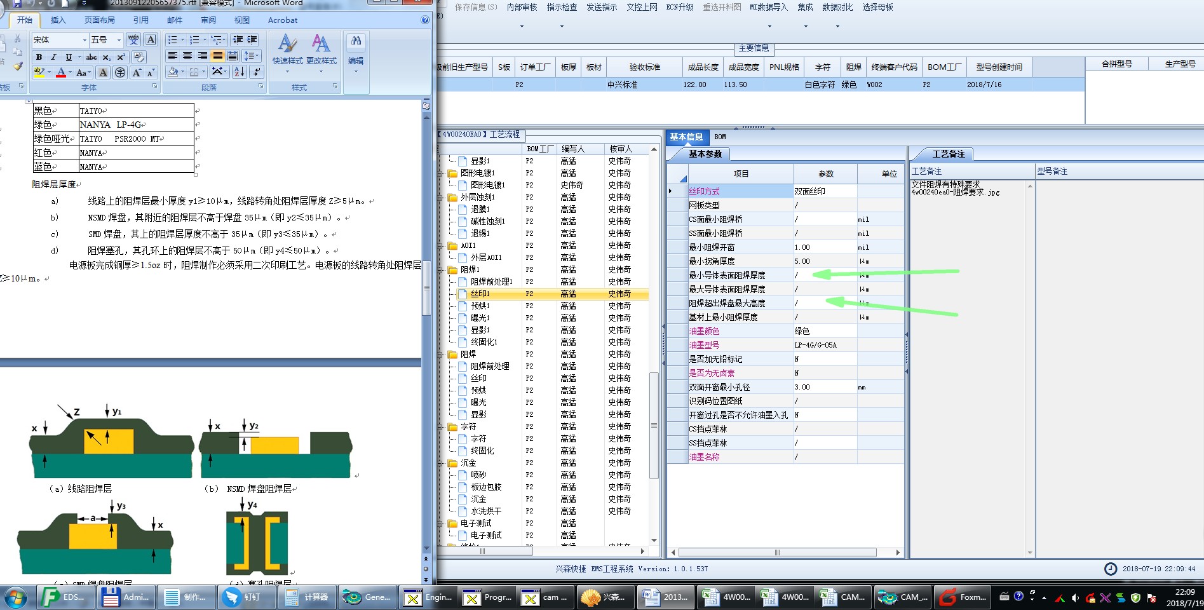1204x610 pixels.
Task: Apply the red font color
Action: pos(61,72)
